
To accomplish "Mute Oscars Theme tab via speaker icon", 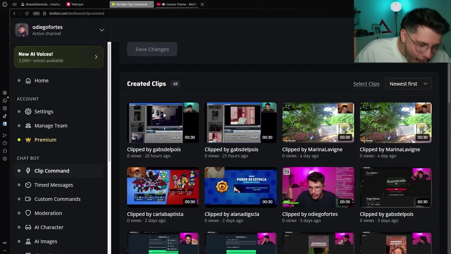I will coord(163,4).
